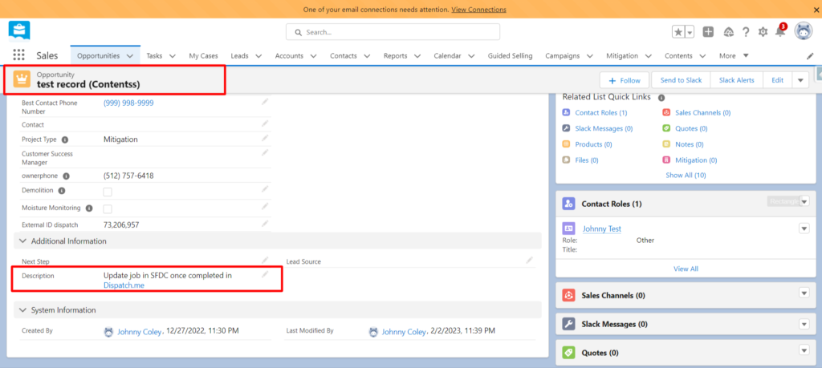Image resolution: width=822 pixels, height=368 pixels.
Task: Click the Send to Slack button
Action: coord(681,80)
